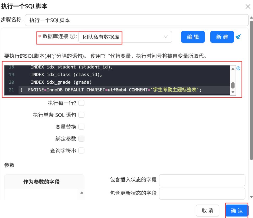Click the dialog scrollbar up arrow

click(x=251, y=17)
